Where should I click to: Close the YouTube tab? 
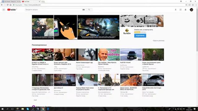[39, 2]
